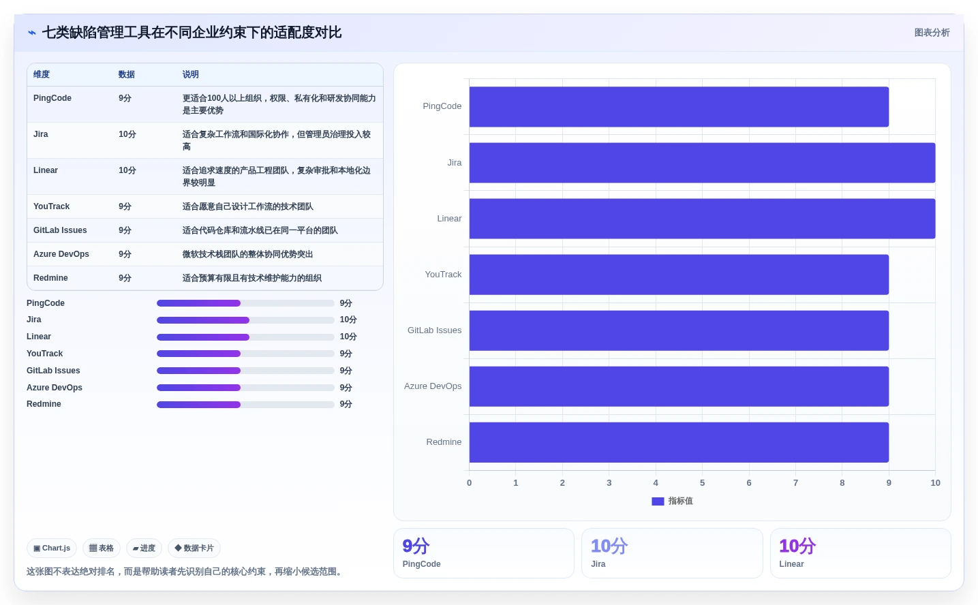The height and width of the screenshot is (605, 978).
Task: Click the 图表分析 label at top right
Action: tap(932, 33)
